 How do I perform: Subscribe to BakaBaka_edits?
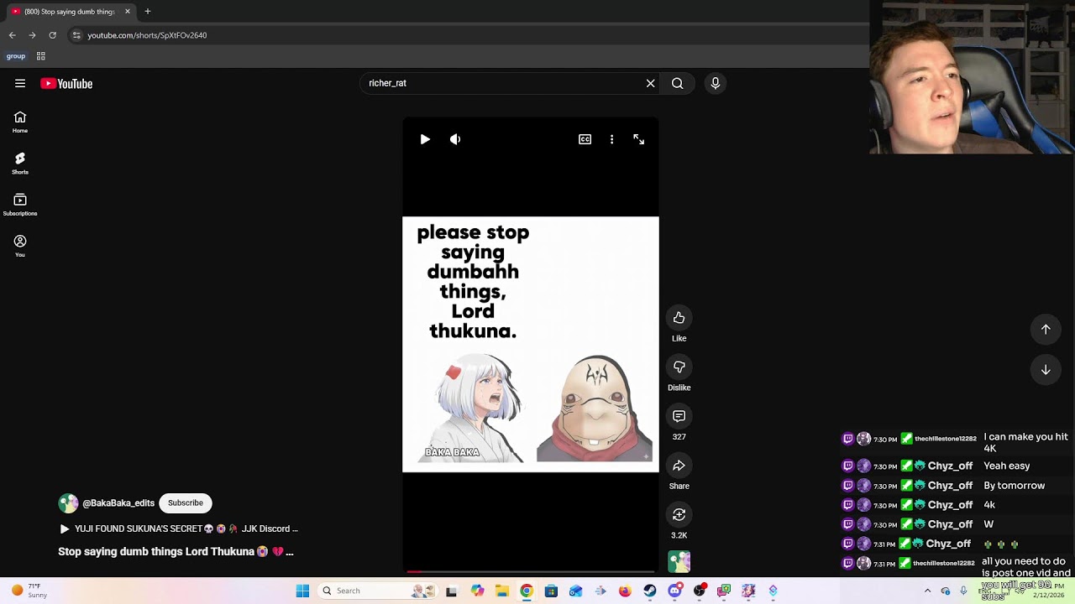tap(186, 503)
